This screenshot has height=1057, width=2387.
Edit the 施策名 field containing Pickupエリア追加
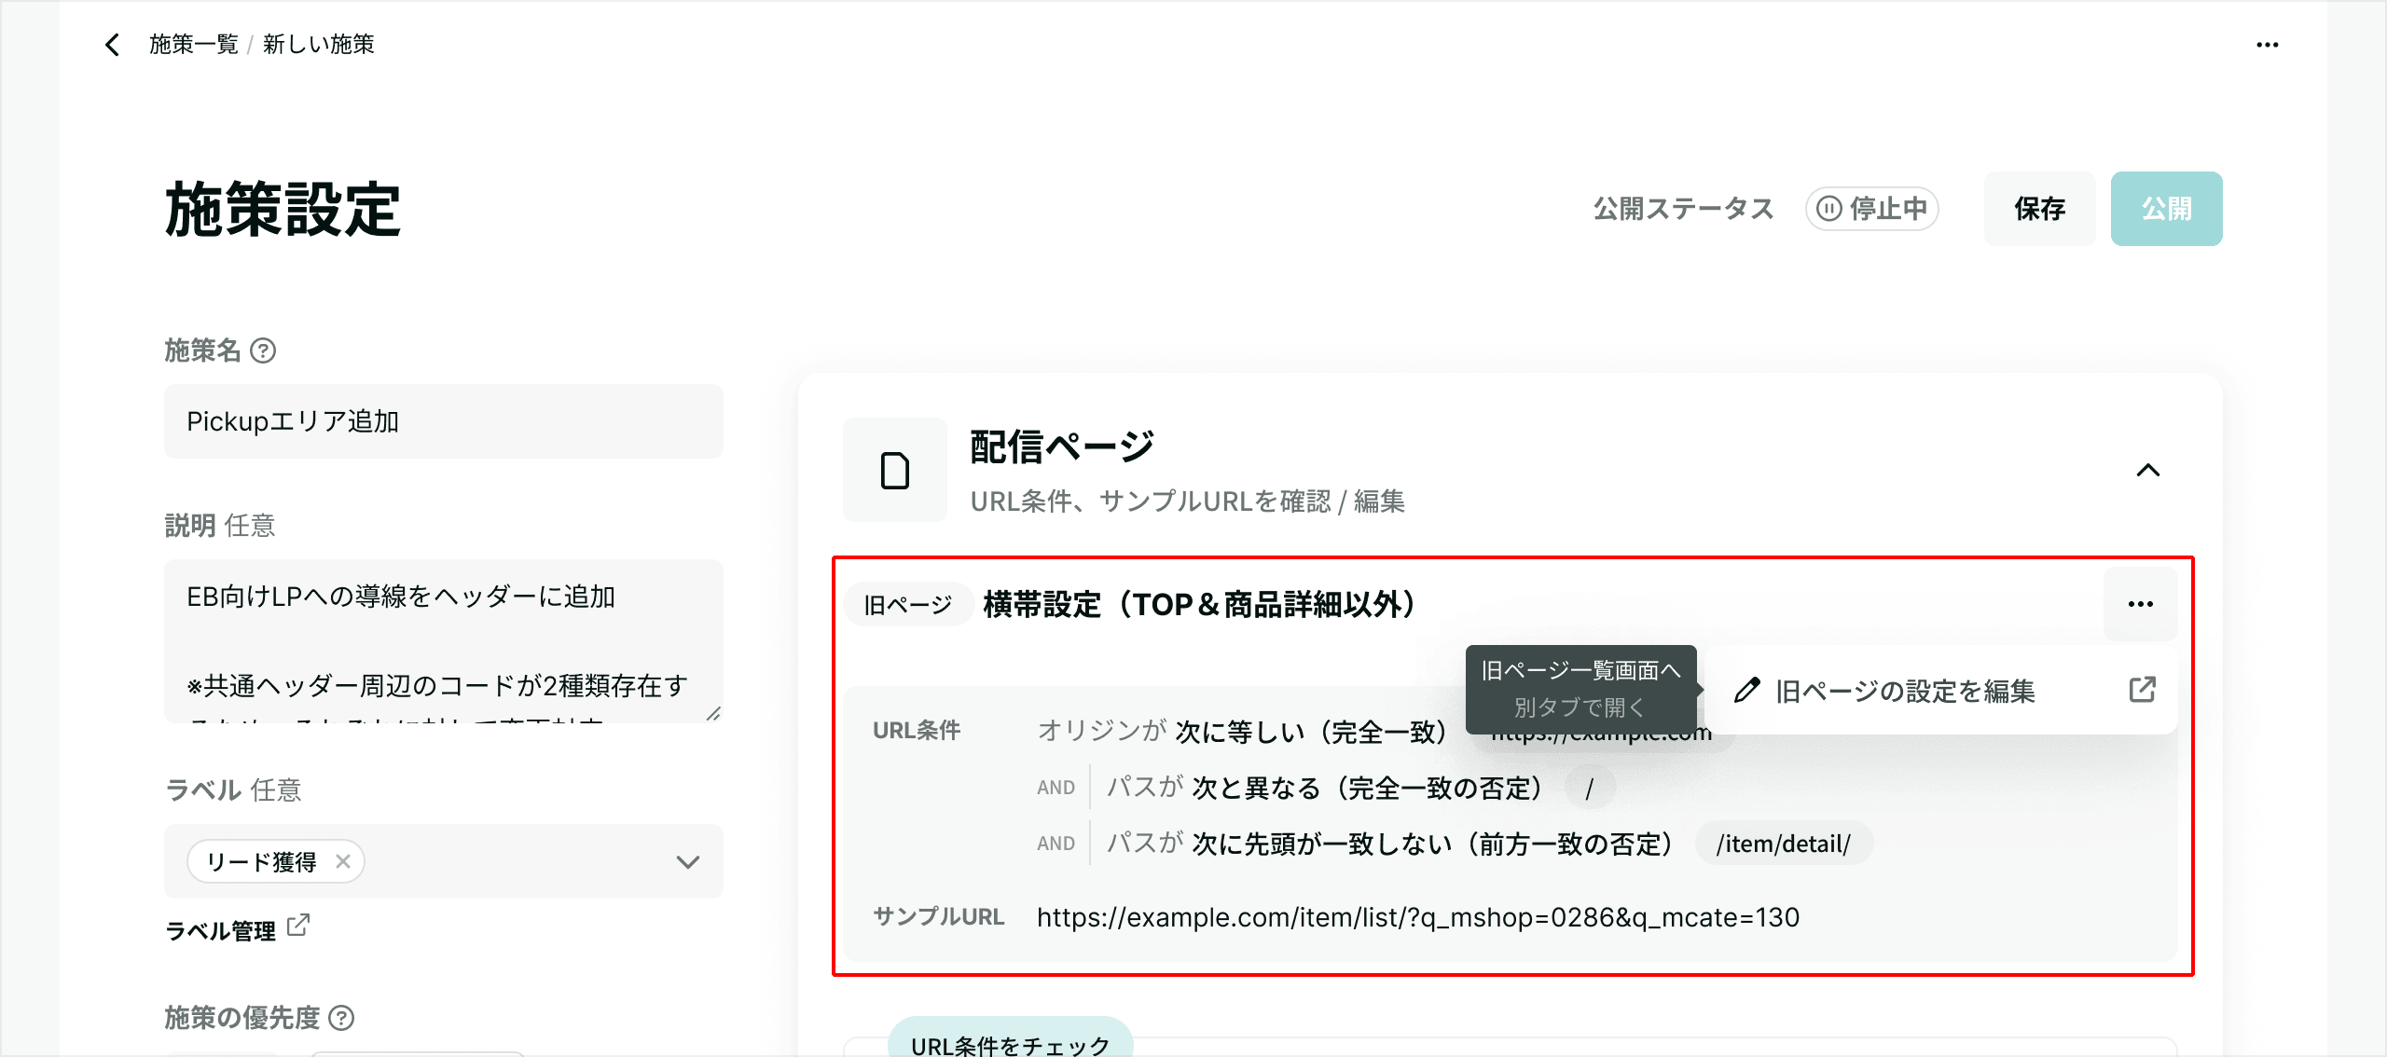444,421
